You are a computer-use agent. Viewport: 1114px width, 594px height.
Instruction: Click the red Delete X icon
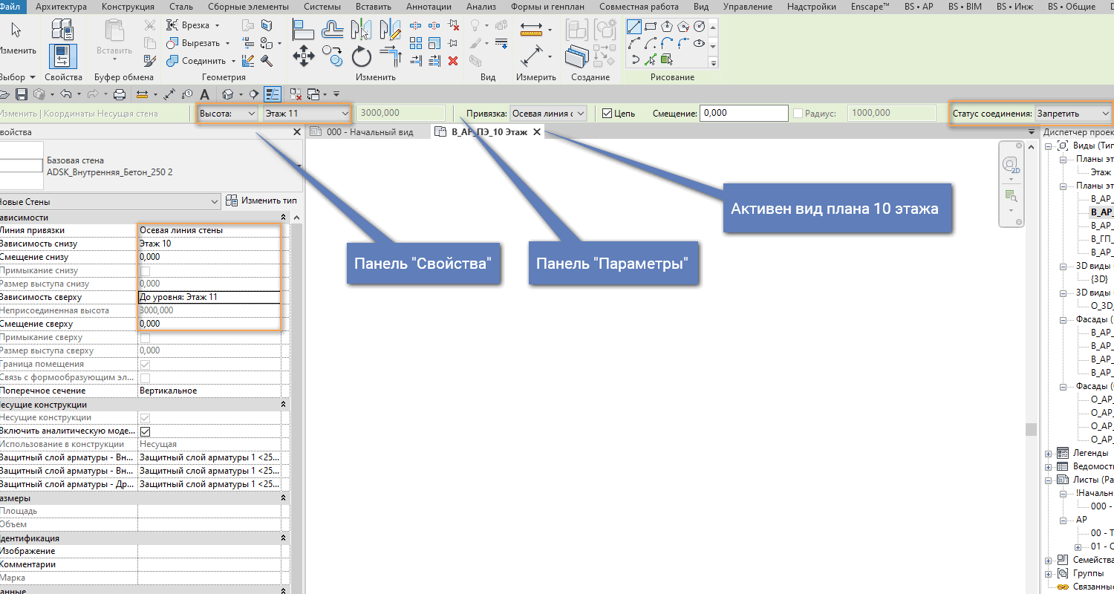(454, 61)
